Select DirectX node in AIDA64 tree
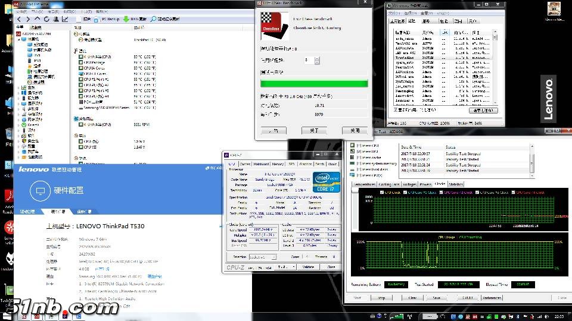Screen dimensions: 572x321 [30, 124]
